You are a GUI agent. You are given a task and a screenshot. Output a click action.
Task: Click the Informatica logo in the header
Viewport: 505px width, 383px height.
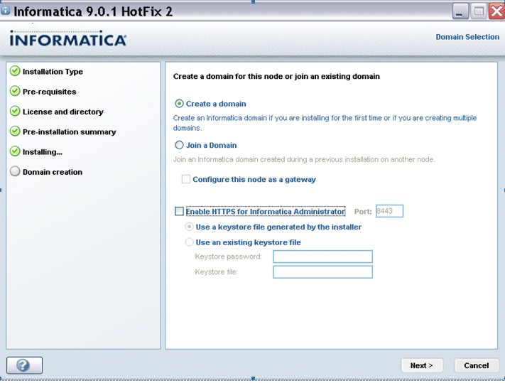(x=68, y=38)
